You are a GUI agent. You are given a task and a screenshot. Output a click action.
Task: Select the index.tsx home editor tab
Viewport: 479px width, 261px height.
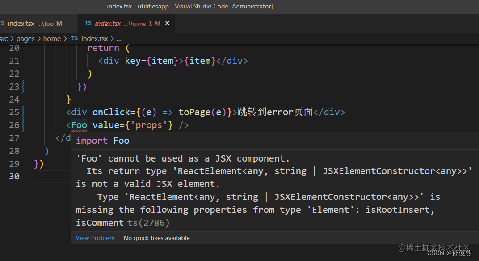click(x=126, y=24)
